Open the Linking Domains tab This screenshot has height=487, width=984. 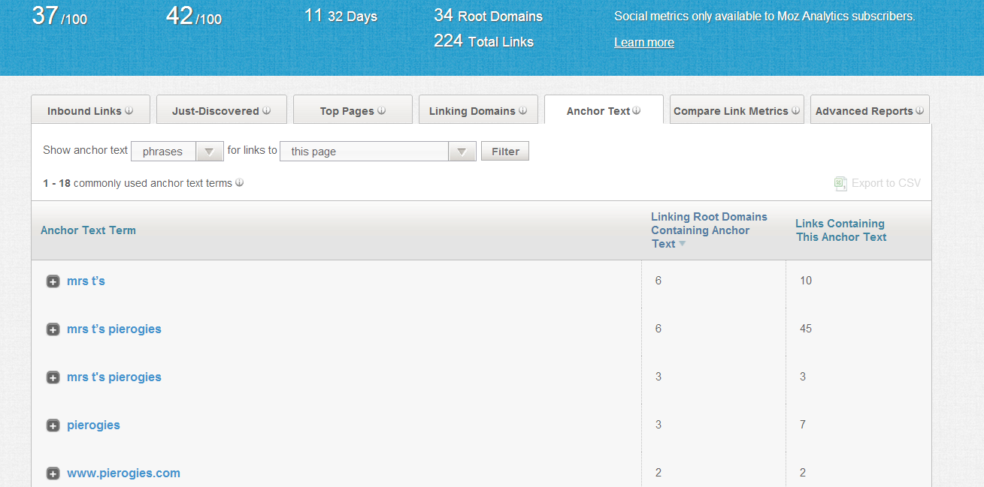(x=478, y=110)
